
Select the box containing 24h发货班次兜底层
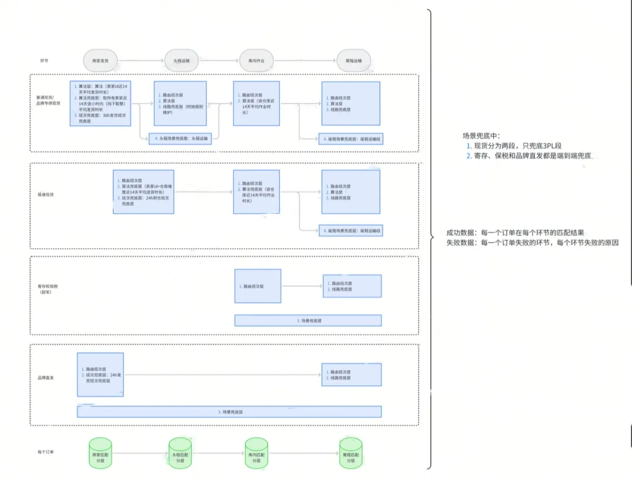click(x=101, y=375)
